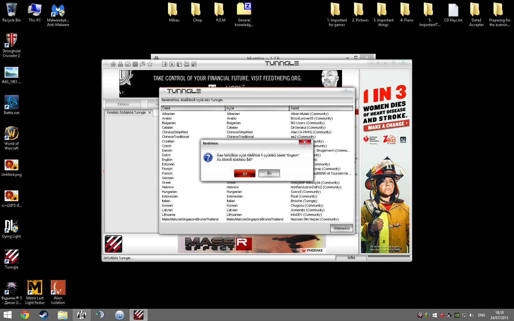Sort by the Ôàéë column header
This screenshot has width=514, height=321.
point(193,108)
